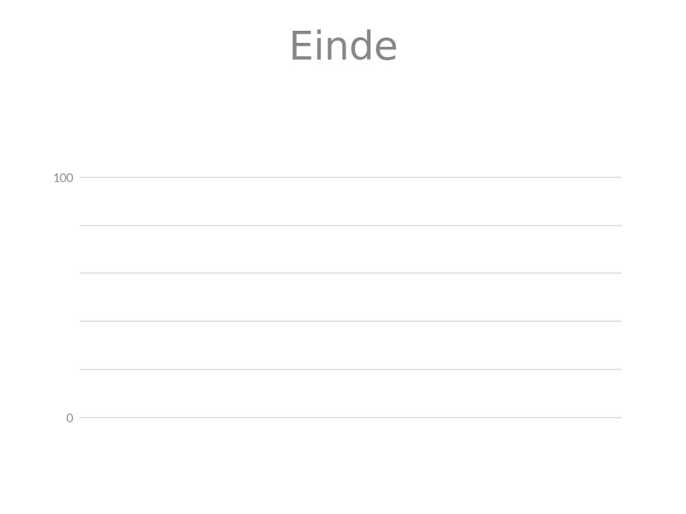
Task: Select the third gridline from the top
Action: [x=350, y=273]
